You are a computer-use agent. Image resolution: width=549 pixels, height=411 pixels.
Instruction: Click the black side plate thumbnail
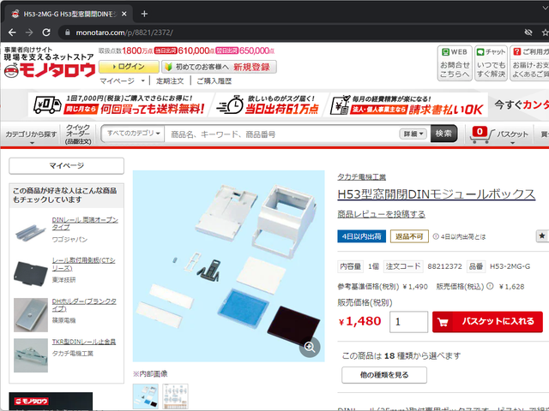pos(31,274)
